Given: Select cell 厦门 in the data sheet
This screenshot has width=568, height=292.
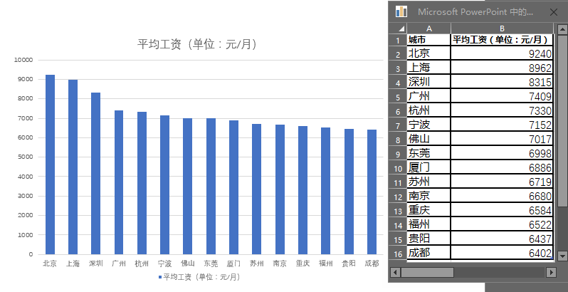Looking at the screenshot, I should coord(429,167).
